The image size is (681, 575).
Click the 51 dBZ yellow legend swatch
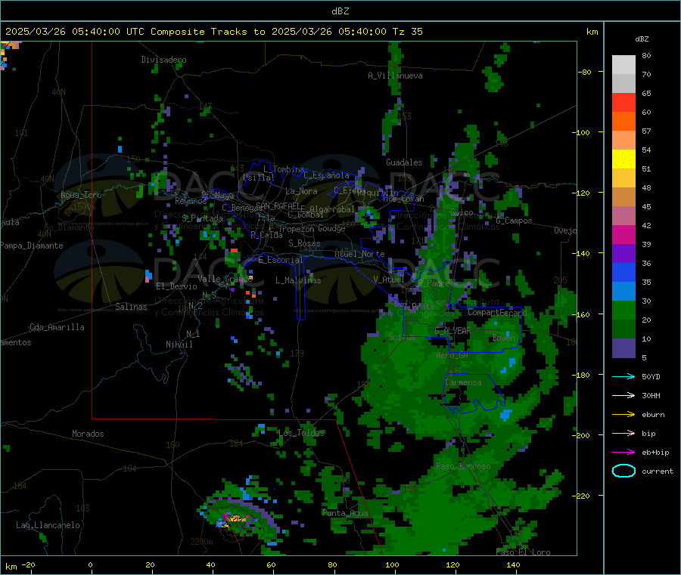pyautogui.click(x=623, y=159)
